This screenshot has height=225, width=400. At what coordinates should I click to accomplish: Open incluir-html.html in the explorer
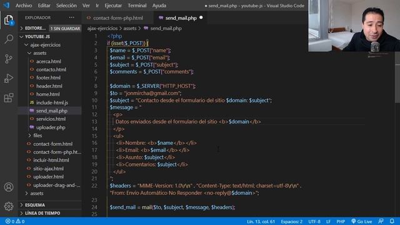click(51, 160)
